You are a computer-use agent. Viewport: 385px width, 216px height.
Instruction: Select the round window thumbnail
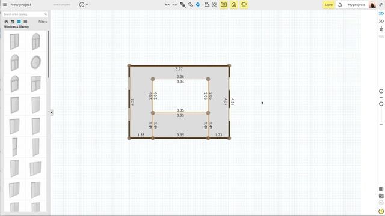pos(36,62)
